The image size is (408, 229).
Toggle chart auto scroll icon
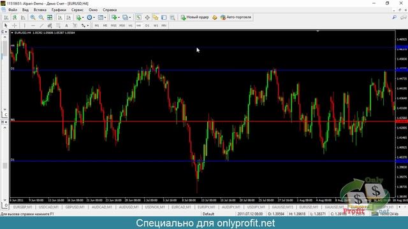(60, 17)
